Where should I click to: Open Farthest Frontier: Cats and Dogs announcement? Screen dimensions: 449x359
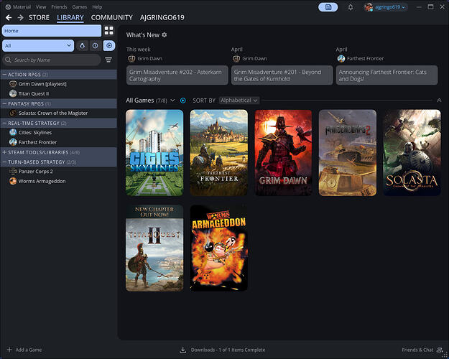click(387, 75)
